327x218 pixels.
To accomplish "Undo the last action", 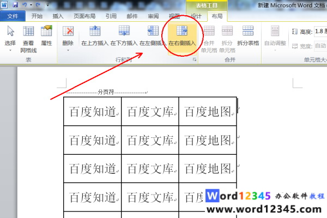I will [25, 4].
